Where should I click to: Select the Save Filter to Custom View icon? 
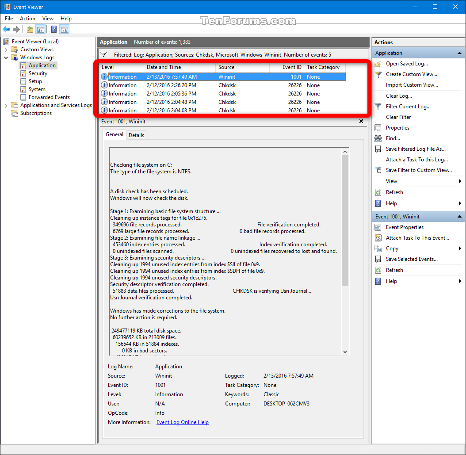click(x=377, y=170)
